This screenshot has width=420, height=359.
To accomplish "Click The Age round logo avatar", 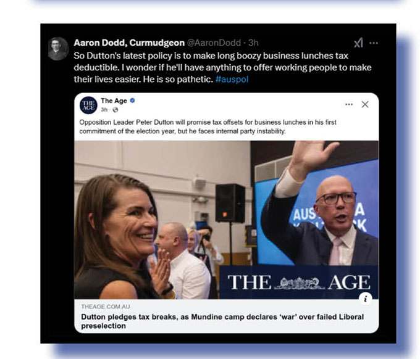I will click(x=88, y=105).
